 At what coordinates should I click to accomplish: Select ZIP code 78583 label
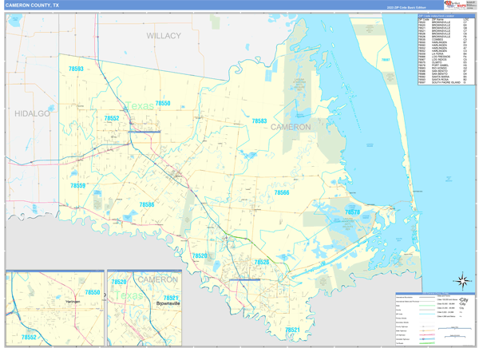coord(259,121)
